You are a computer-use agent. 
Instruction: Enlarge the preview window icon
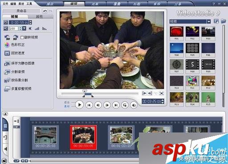162,93
